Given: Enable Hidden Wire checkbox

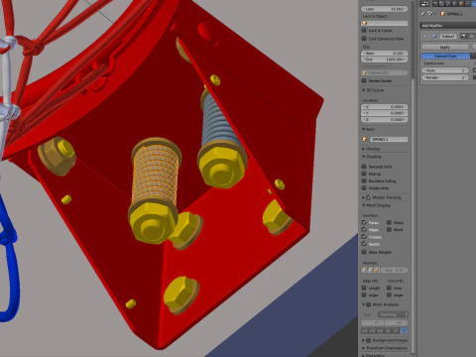Looking at the screenshot, I should (364, 188).
